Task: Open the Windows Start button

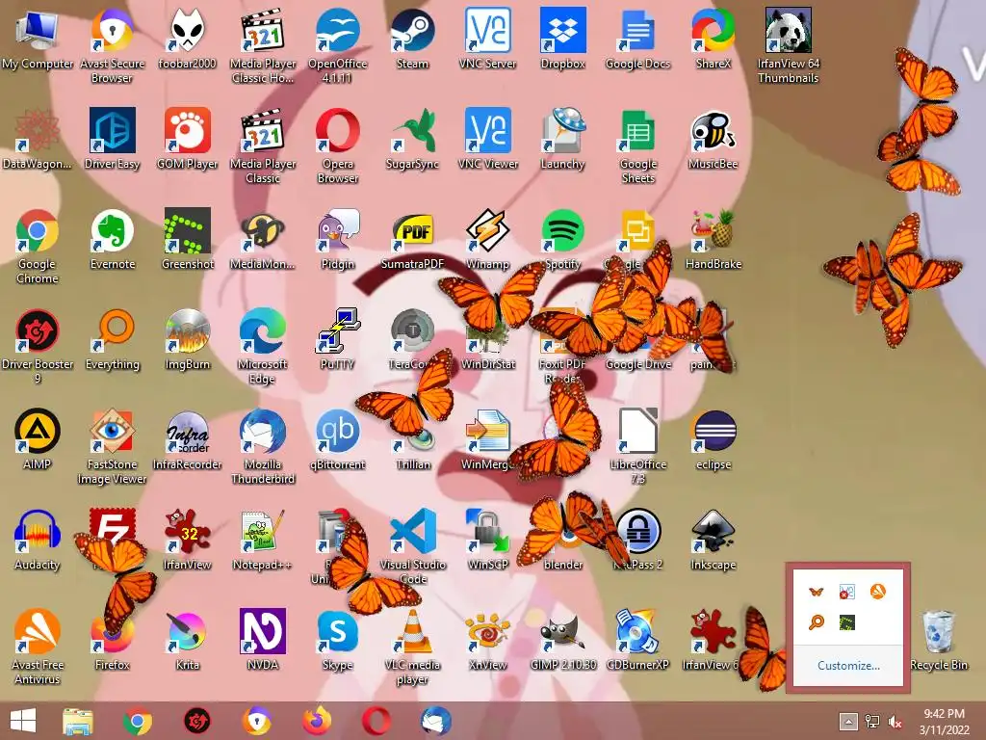Action: pyautogui.click(x=23, y=721)
